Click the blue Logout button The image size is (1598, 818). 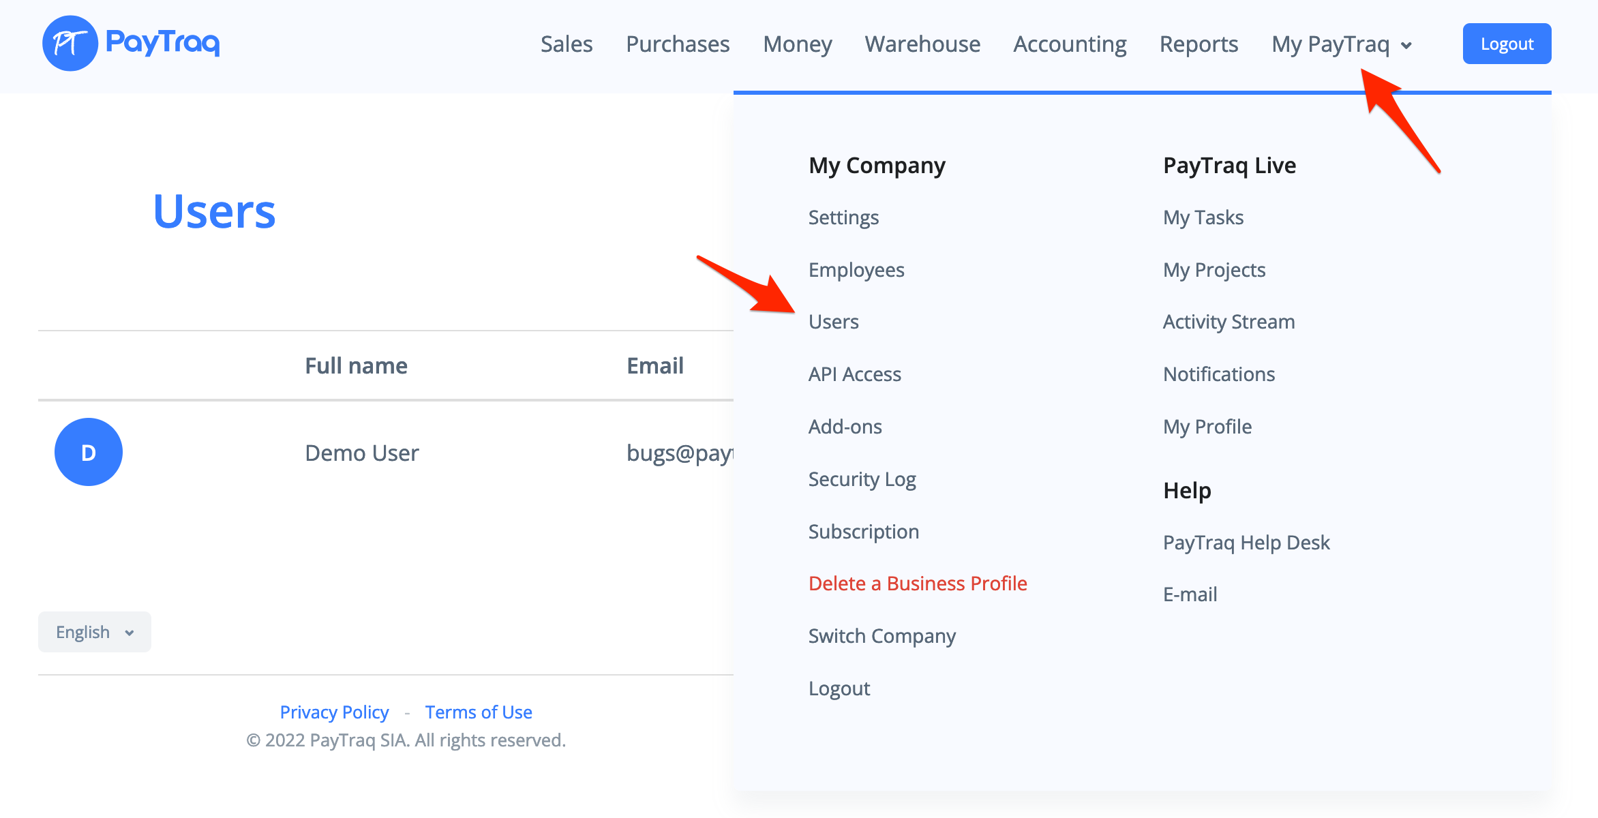click(x=1507, y=44)
